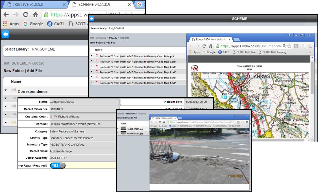Click the blue back arrow in SCHEME header
The height and width of the screenshot is (192, 318).
[92, 19]
